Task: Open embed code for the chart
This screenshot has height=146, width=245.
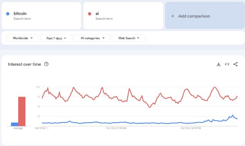Action: pyautogui.click(x=227, y=64)
